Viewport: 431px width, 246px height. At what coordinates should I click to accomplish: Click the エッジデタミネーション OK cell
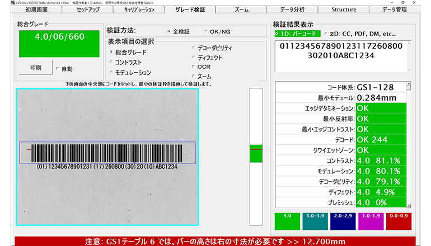[x=381, y=108]
